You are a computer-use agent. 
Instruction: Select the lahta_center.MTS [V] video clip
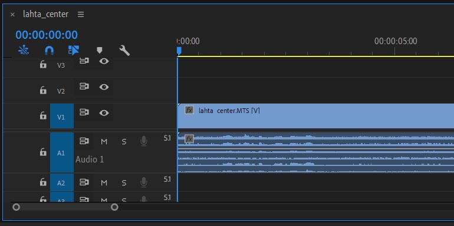point(315,116)
